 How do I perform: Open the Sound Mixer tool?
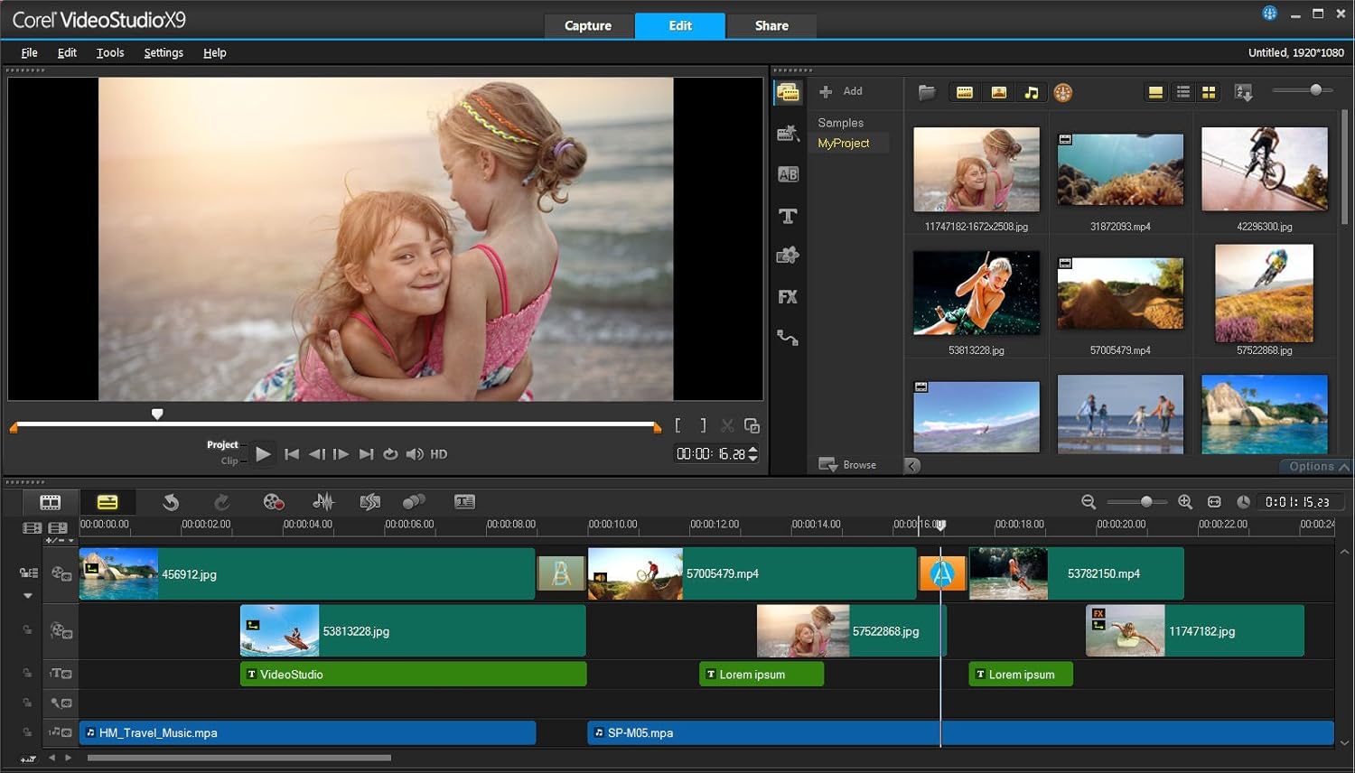click(x=322, y=502)
